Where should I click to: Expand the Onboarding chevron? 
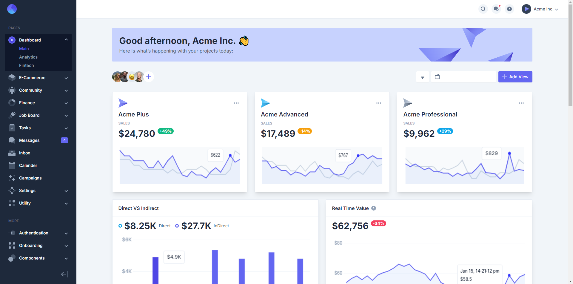click(66, 246)
